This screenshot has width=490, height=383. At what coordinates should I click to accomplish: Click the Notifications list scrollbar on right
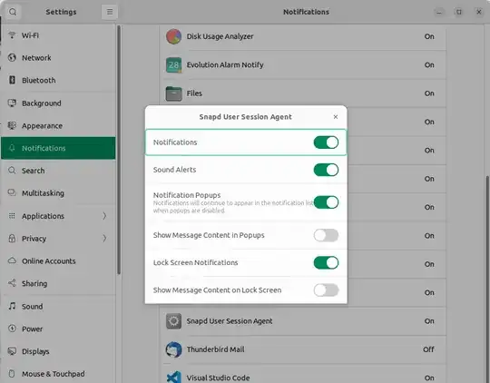click(x=487, y=279)
